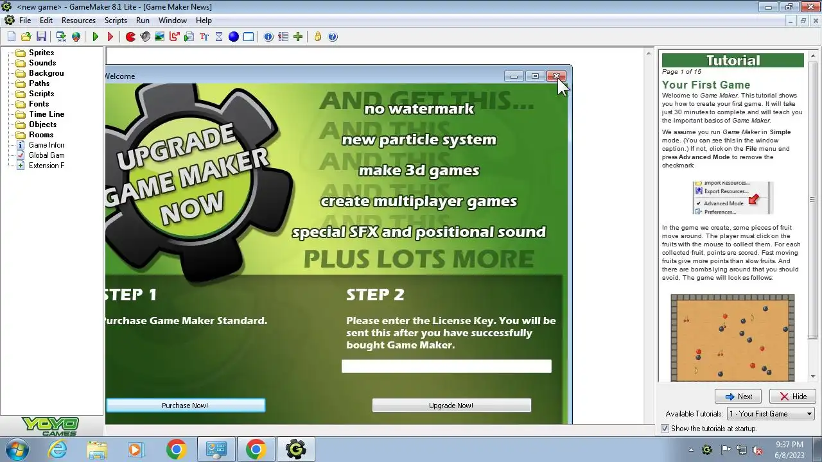Screen dimensions: 822x462
Task: Create a sprite with red Pac-Man icon
Action: pyautogui.click(x=130, y=37)
